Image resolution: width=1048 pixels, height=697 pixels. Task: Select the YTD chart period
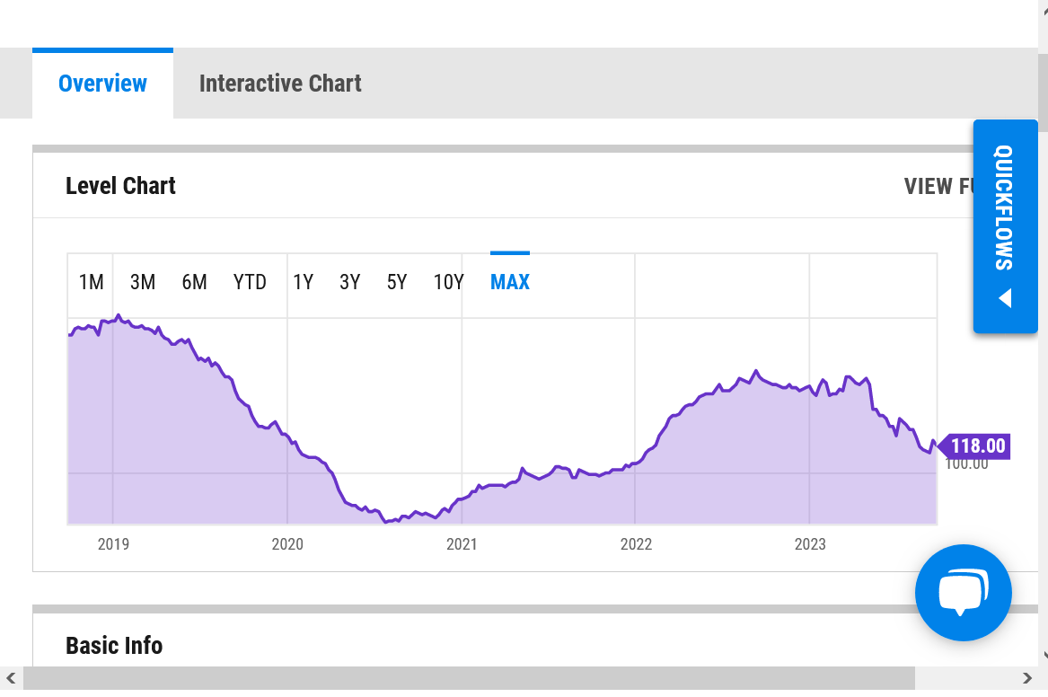250,282
